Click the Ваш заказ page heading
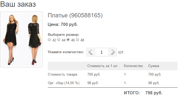This screenshot has width=181, height=101. pyautogui.click(x=18, y=4)
